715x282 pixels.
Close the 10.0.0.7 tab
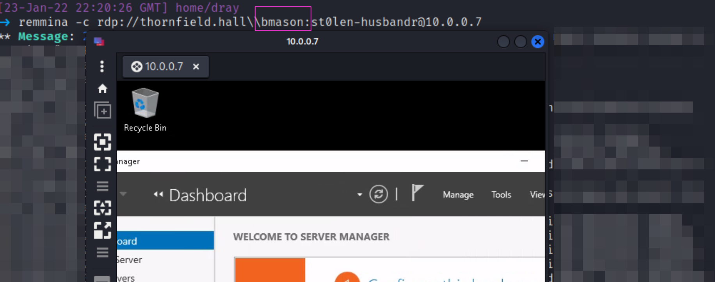pyautogui.click(x=196, y=67)
